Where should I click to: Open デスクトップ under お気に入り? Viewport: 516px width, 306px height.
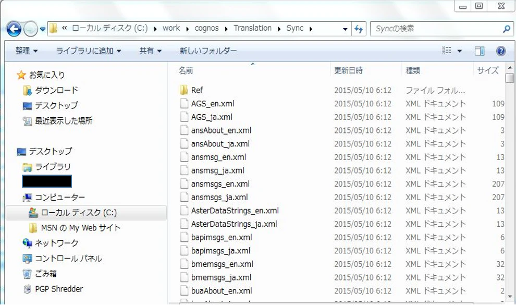51,106
